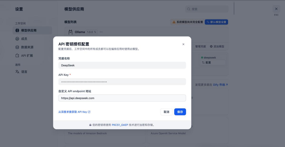This screenshot has width=285, height=147.
Task: Click the Ollama provider name
Action: click(80, 32)
